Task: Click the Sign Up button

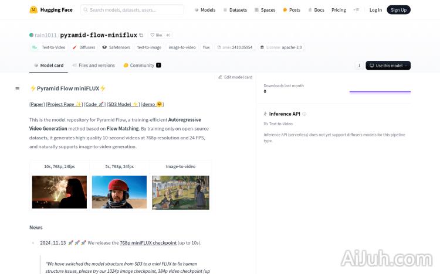Action: [x=398, y=10]
